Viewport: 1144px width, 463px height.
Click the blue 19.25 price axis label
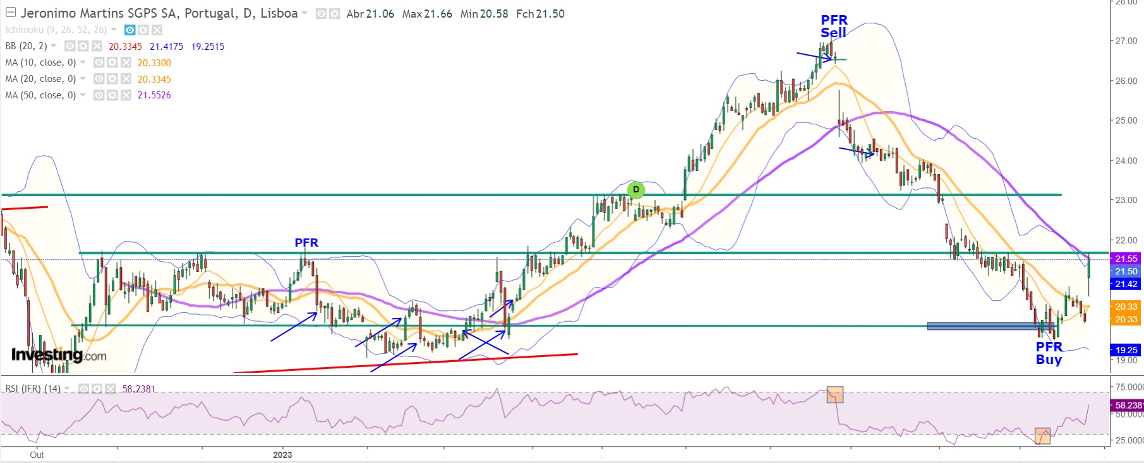pyautogui.click(x=1126, y=350)
